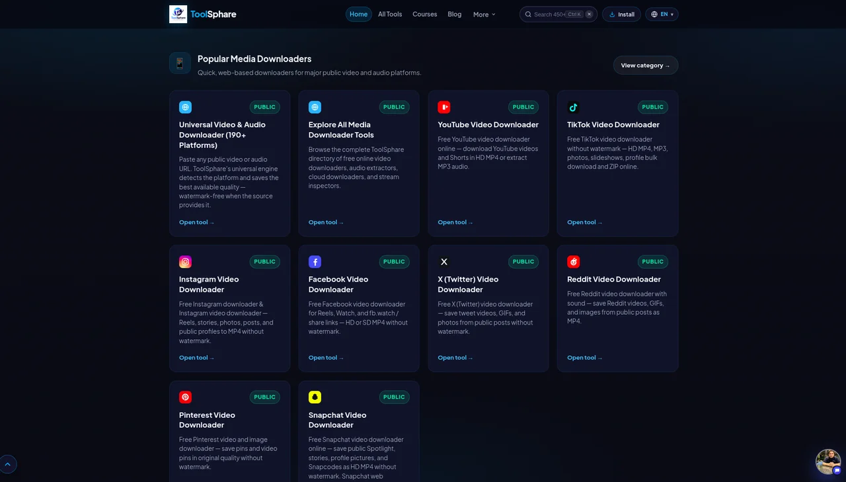Screen dimensions: 846x482
Task: Open tool link for Universal Video & Audio Downloader
Action: [x=197, y=222]
